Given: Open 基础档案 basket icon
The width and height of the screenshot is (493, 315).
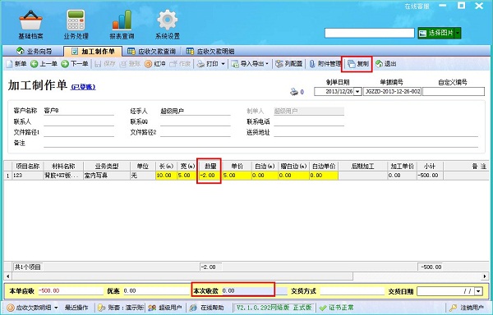Looking at the screenshot, I should tap(30, 25).
